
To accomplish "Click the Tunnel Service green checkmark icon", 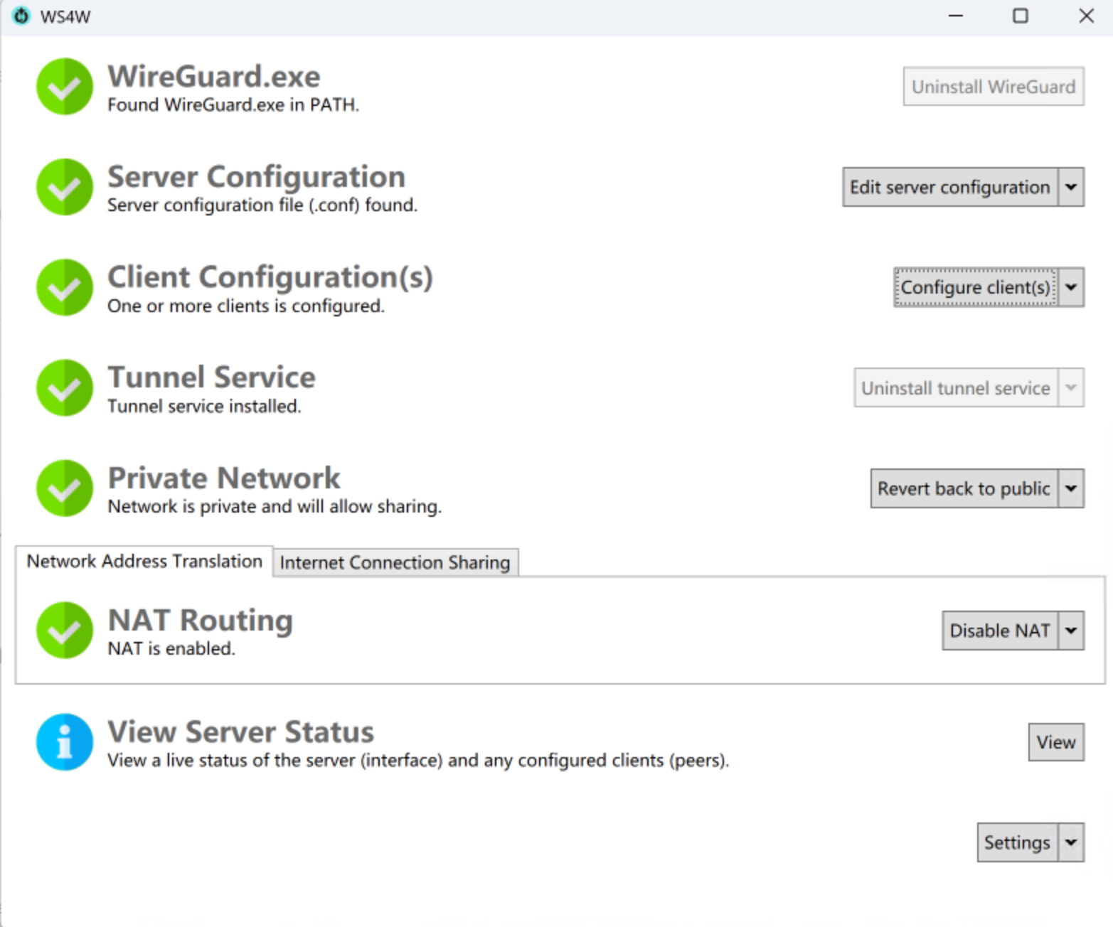I will 65,388.
